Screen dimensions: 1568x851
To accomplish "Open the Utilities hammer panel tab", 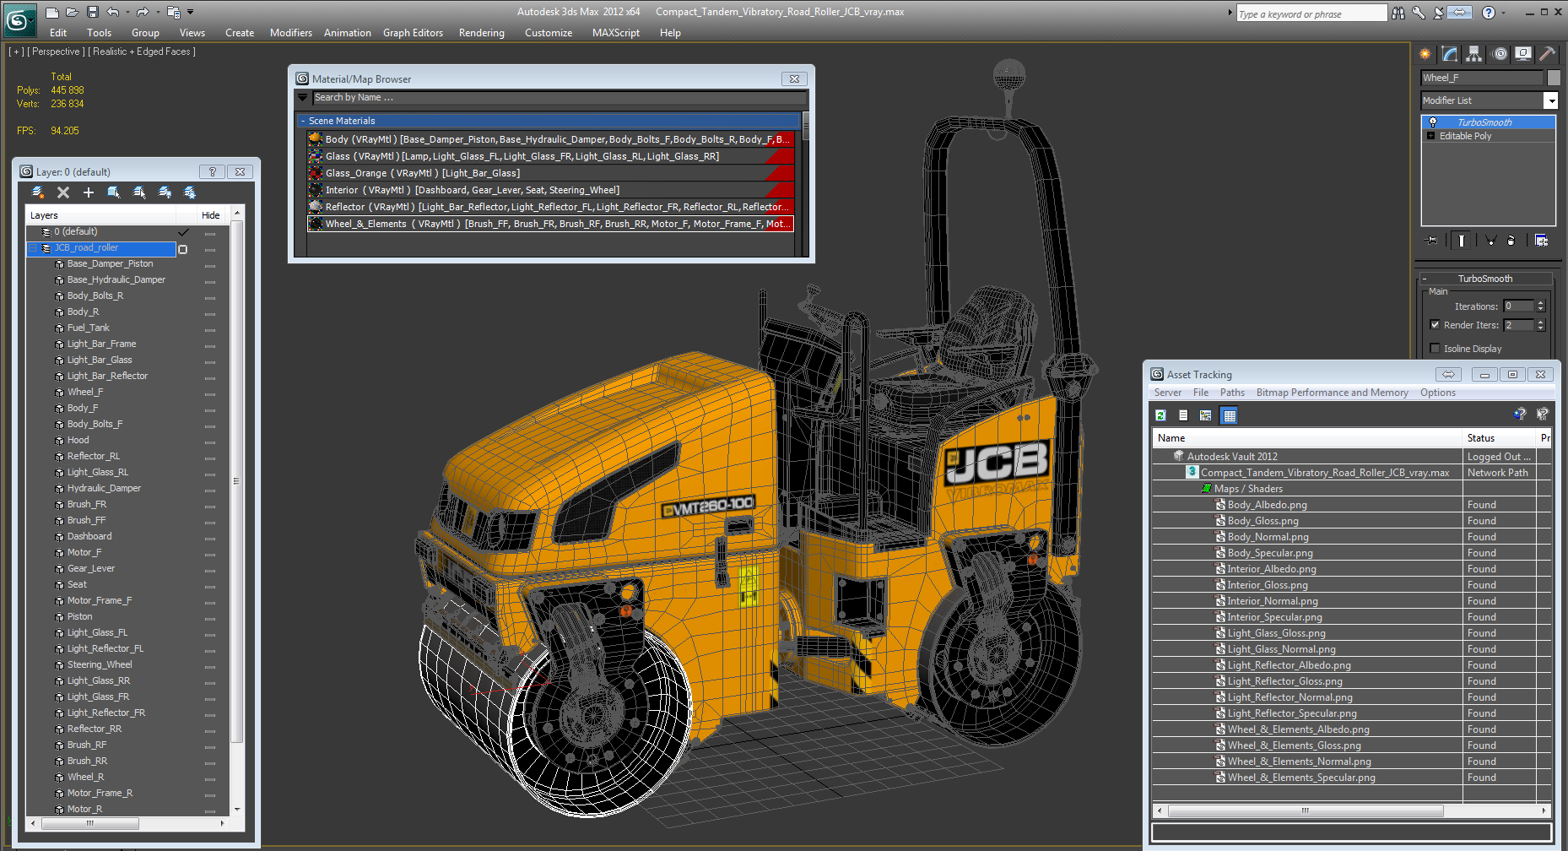I will [1548, 54].
